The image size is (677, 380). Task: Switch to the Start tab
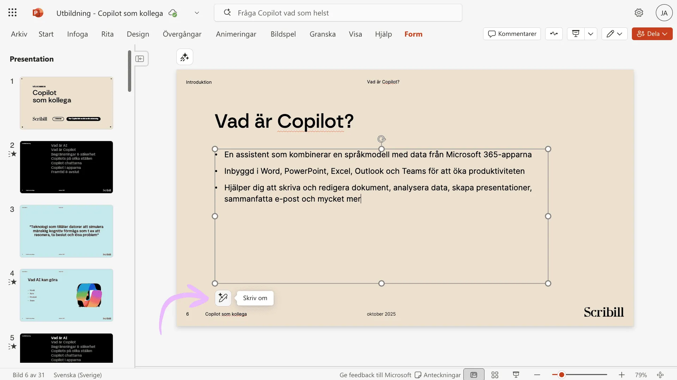tap(46, 34)
